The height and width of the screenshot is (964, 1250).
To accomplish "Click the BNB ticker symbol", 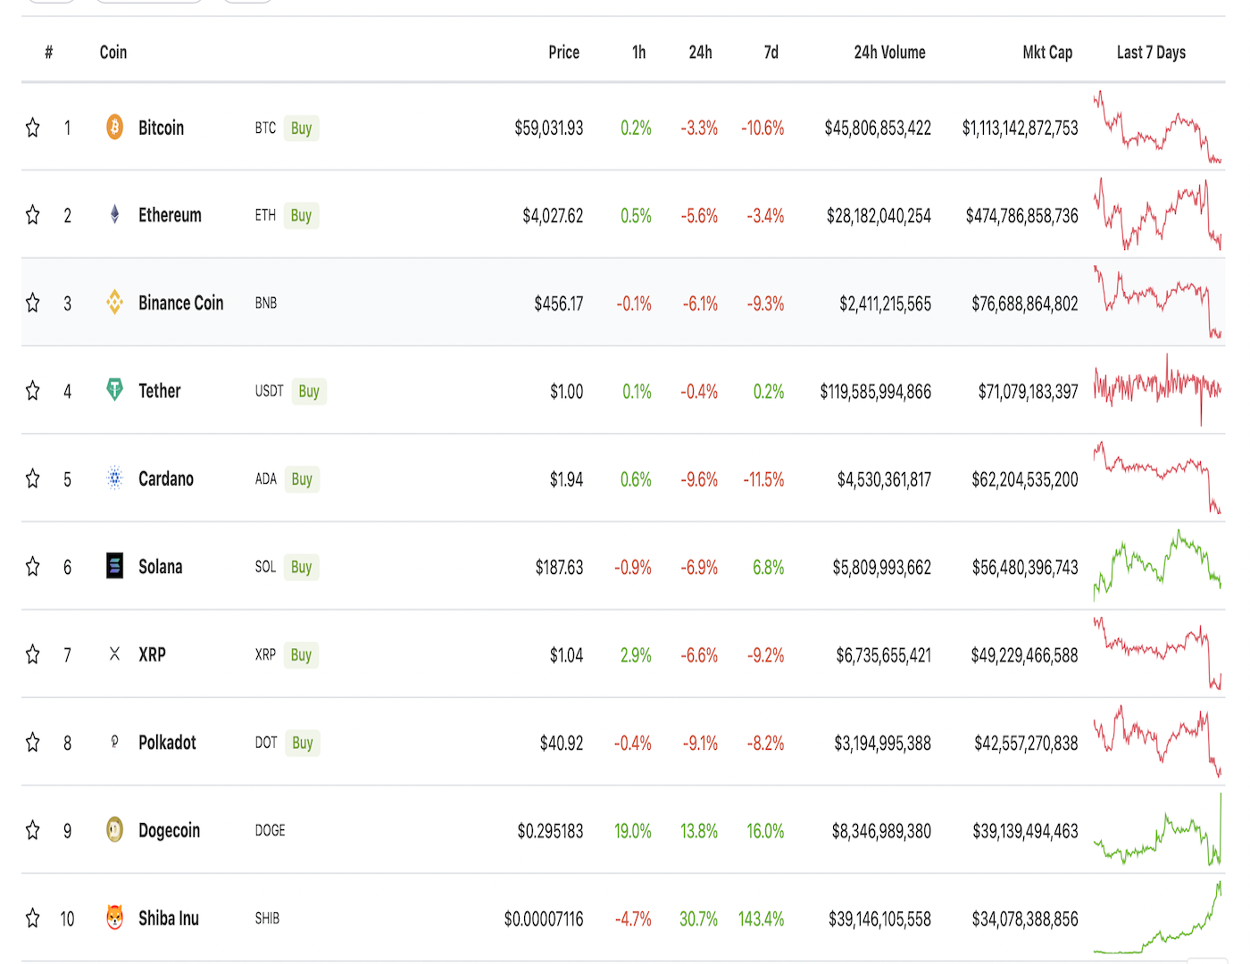I will pyautogui.click(x=265, y=303).
